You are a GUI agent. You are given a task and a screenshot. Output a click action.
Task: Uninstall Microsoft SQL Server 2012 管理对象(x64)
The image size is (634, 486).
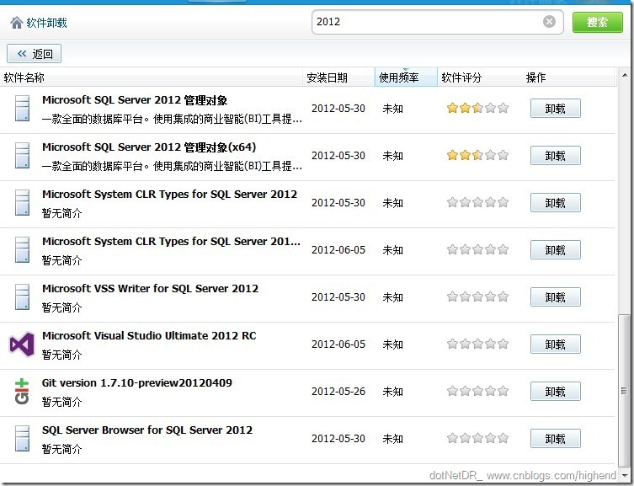(x=555, y=156)
